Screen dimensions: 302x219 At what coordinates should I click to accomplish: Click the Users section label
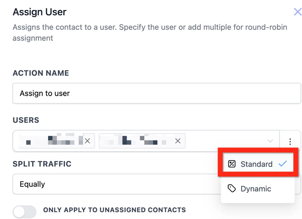(x=26, y=120)
